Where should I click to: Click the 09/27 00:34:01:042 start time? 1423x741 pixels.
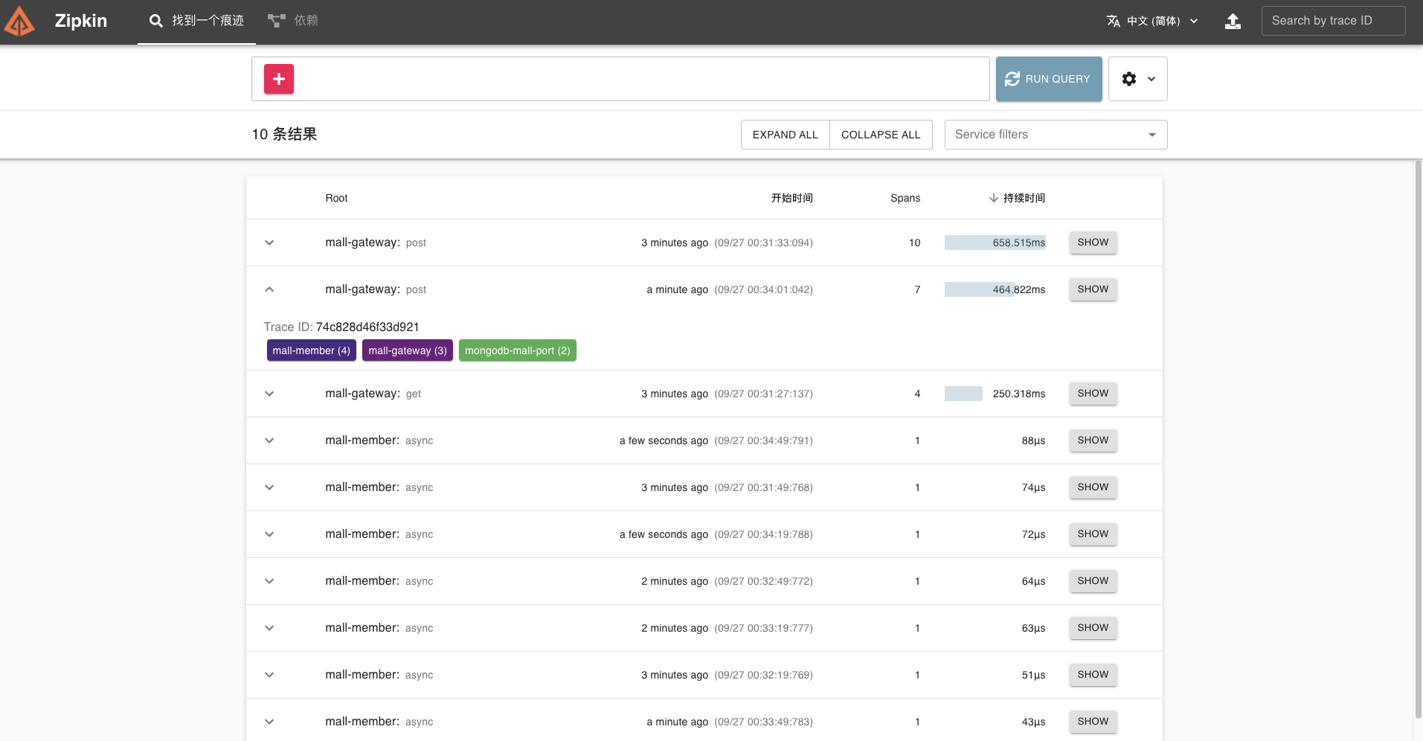tap(764, 289)
